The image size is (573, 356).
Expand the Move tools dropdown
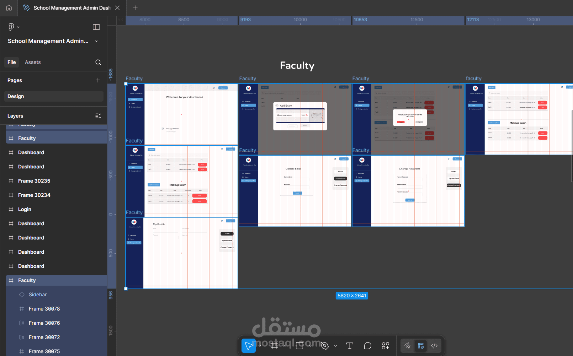(260, 346)
